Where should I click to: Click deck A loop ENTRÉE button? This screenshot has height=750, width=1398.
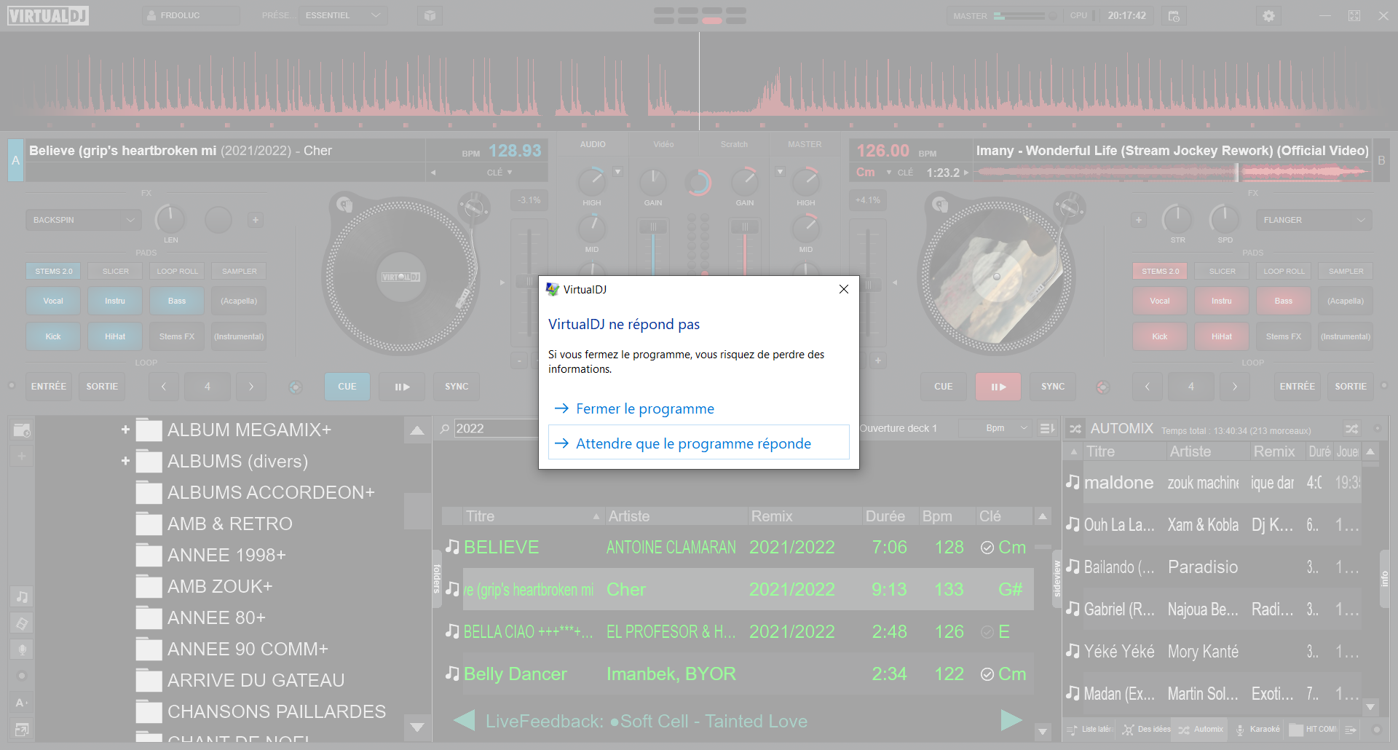49,387
